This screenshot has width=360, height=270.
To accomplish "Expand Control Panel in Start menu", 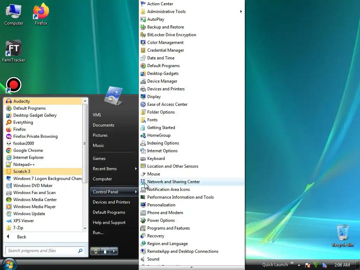I will click(x=114, y=192).
